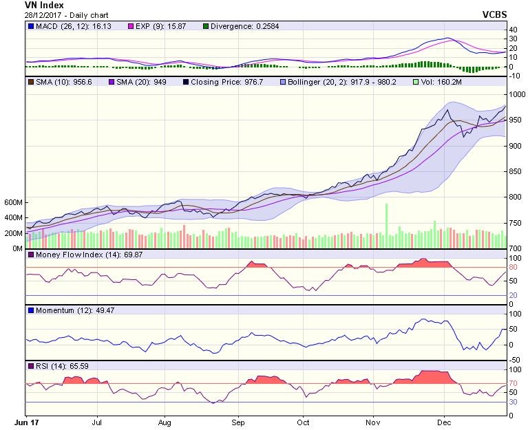Click the brown SMA (10) legend swatch

tap(30, 83)
